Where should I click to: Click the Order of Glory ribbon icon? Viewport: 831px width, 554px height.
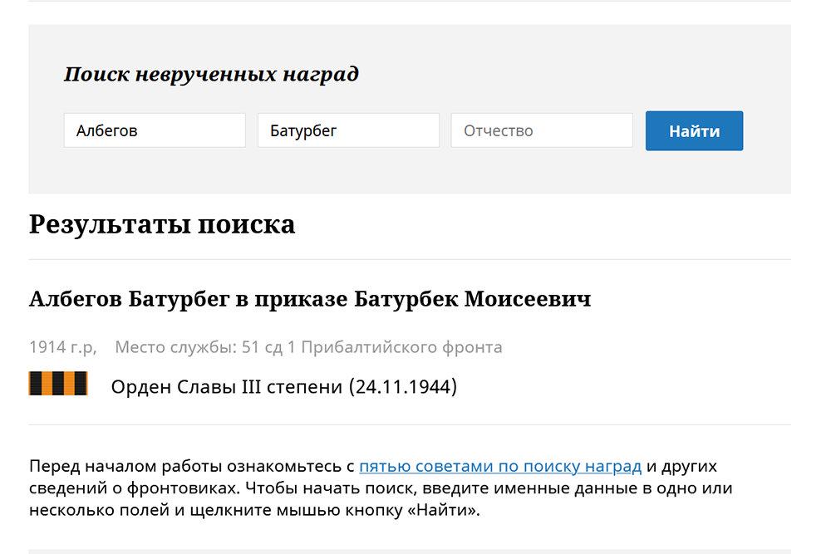point(58,384)
